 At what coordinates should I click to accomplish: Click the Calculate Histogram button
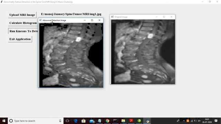23,23
